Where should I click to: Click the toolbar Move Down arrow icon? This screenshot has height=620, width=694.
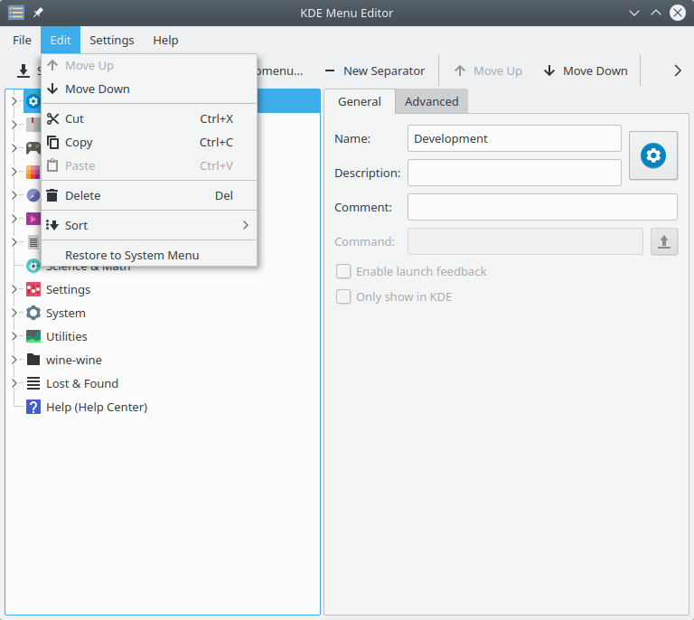coord(549,70)
